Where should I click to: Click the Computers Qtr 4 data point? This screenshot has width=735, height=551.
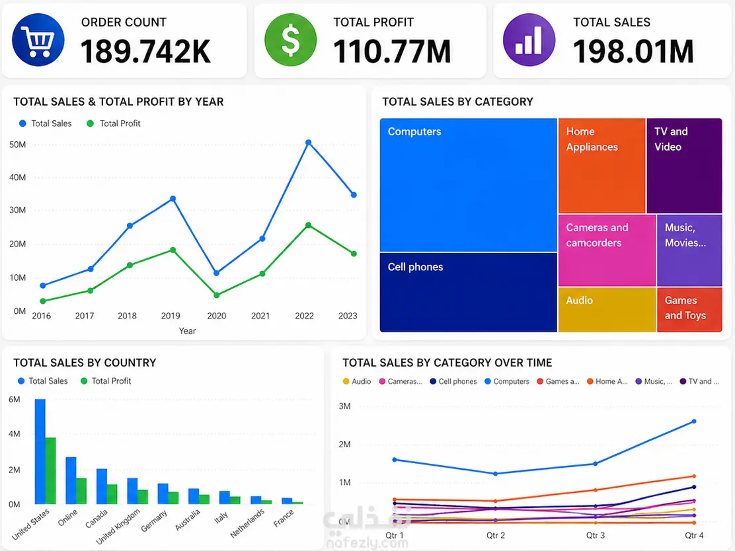click(694, 422)
